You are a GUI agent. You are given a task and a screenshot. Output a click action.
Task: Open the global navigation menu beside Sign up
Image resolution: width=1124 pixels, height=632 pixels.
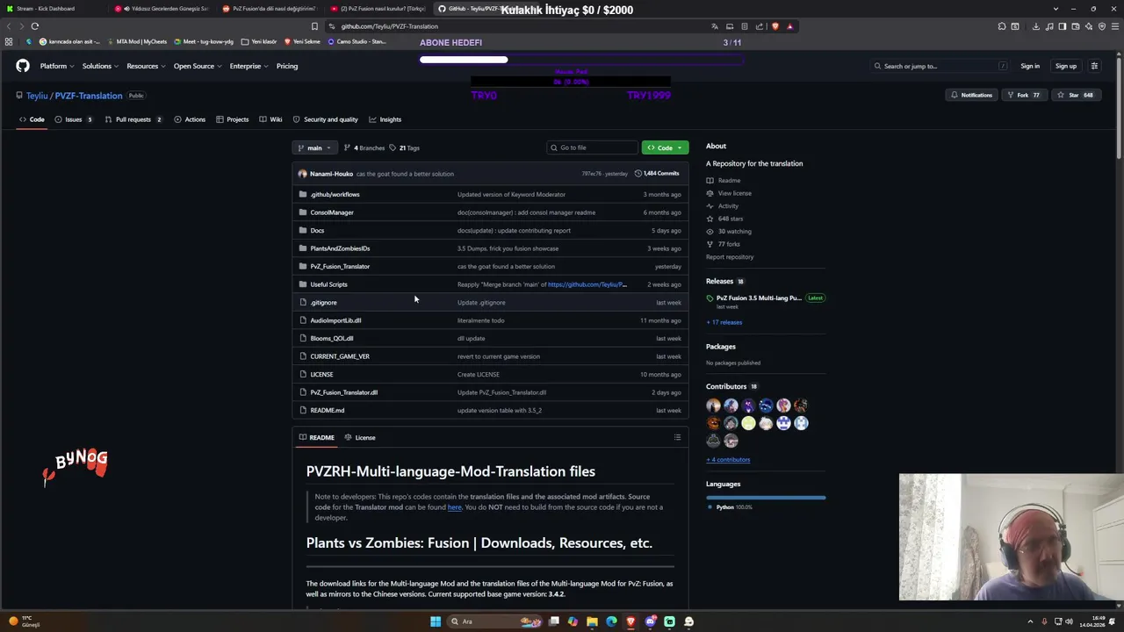click(1094, 66)
